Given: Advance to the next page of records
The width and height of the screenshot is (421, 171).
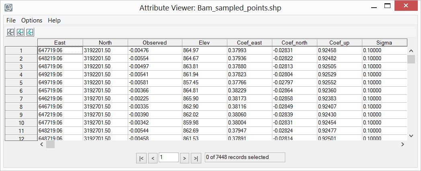Looking at the screenshot, I should tap(184, 158).
